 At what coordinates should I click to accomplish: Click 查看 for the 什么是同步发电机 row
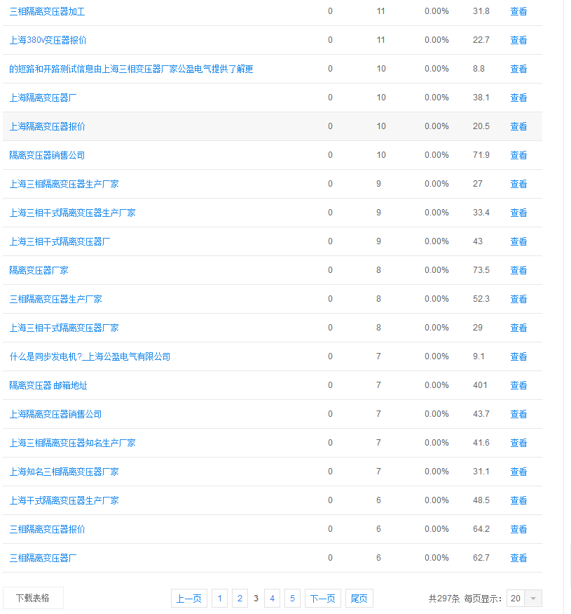click(518, 357)
